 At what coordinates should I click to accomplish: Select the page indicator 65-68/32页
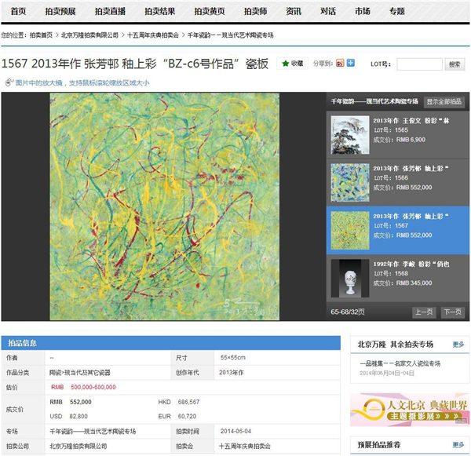pyautogui.click(x=348, y=312)
